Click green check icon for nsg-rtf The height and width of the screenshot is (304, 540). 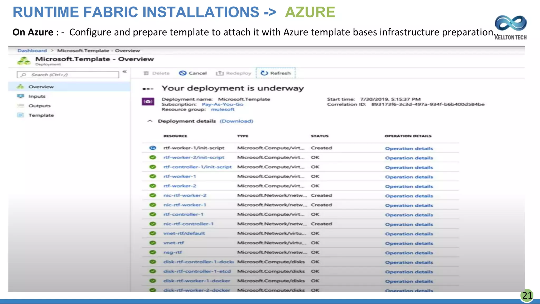pyautogui.click(x=153, y=252)
